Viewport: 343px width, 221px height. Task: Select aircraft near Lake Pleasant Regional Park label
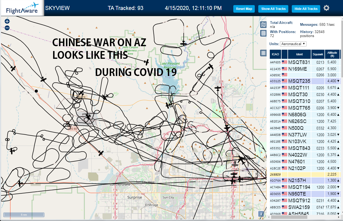coord(146,62)
